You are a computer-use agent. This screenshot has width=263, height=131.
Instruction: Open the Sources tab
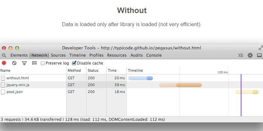(x=58, y=55)
